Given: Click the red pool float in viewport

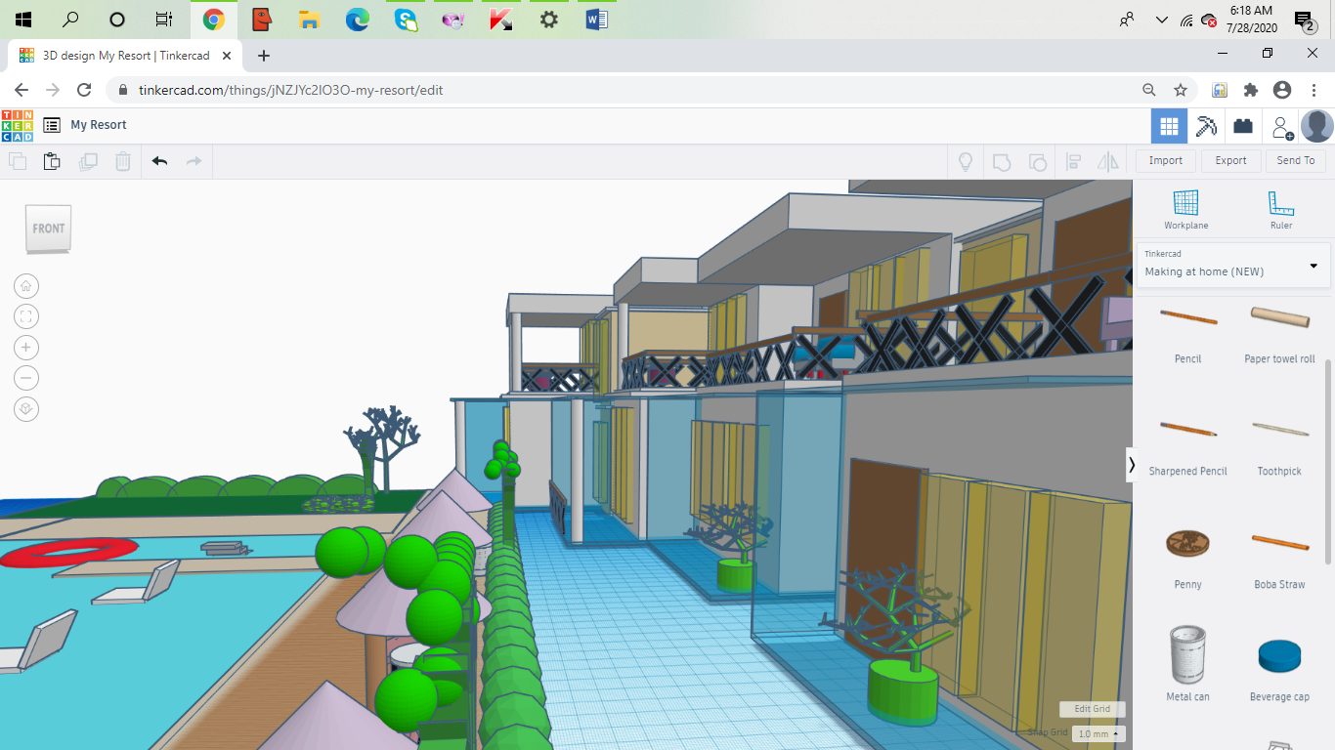Looking at the screenshot, I should coord(68,551).
